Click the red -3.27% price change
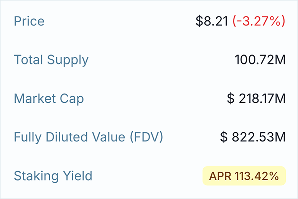The image size is (298, 199). pyautogui.click(x=259, y=21)
